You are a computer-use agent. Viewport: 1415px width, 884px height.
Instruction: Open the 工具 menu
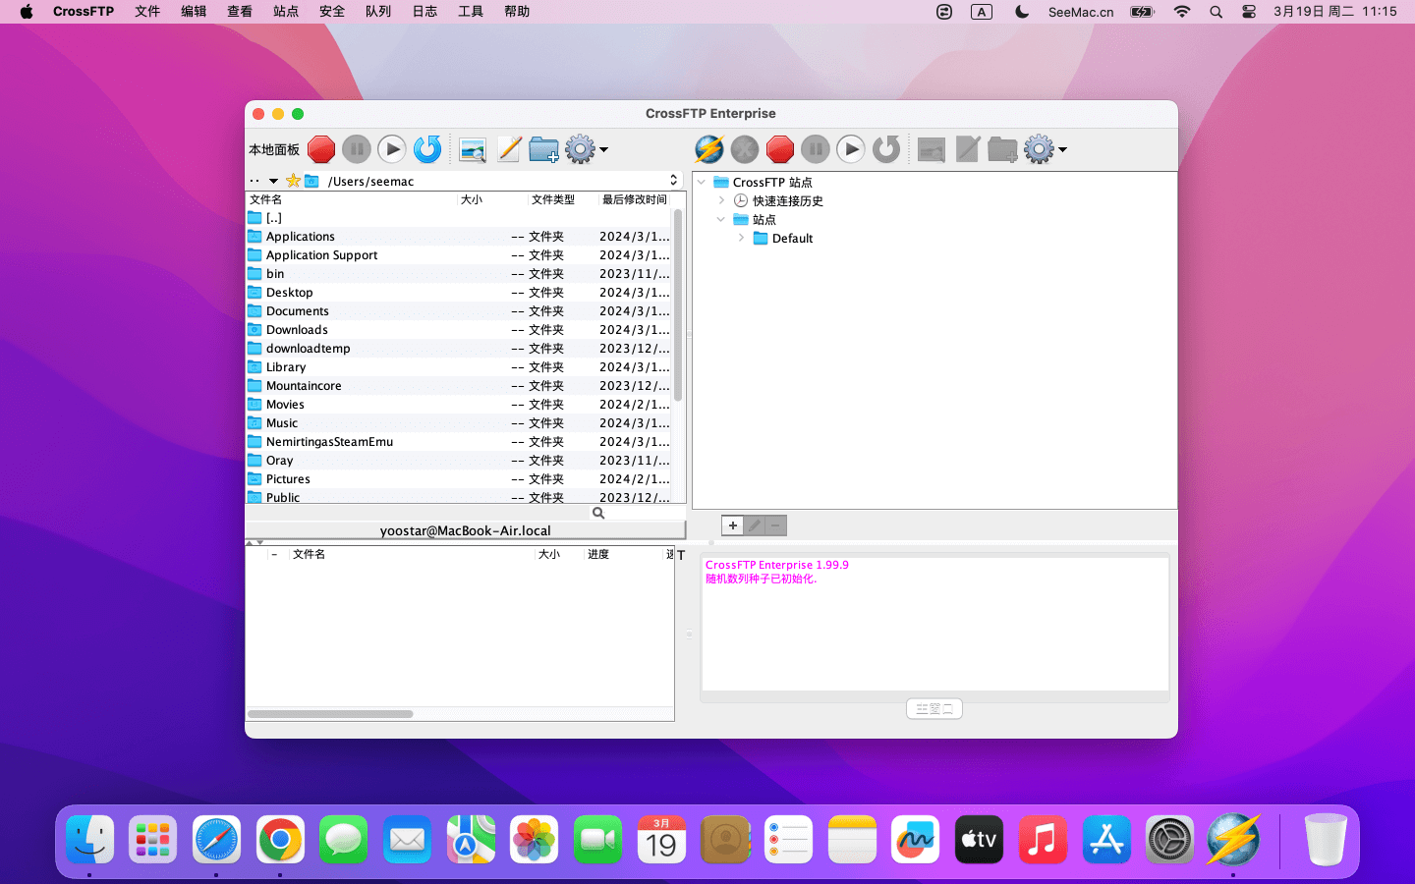(x=471, y=12)
